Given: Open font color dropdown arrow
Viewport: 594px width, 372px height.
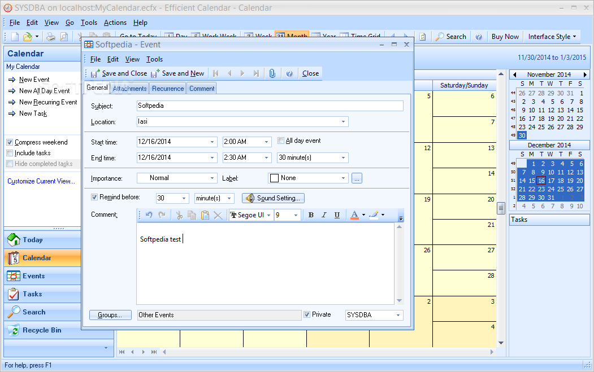Looking at the screenshot, I should (363, 215).
